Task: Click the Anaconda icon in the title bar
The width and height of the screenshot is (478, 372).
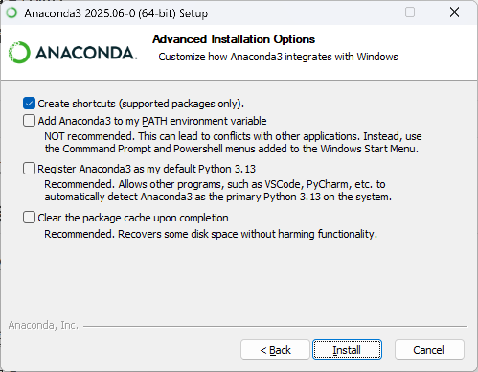Action: point(11,13)
